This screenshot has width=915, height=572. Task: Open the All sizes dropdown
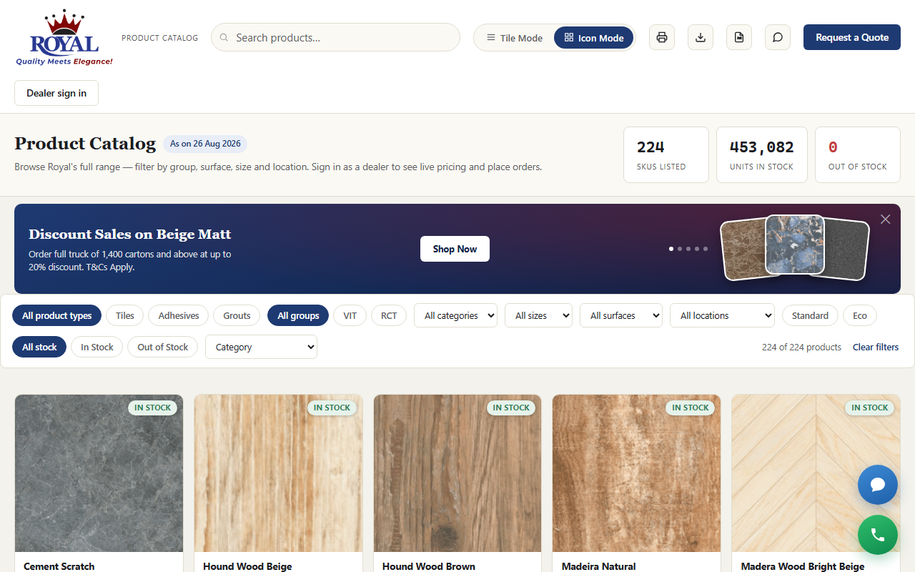click(538, 315)
